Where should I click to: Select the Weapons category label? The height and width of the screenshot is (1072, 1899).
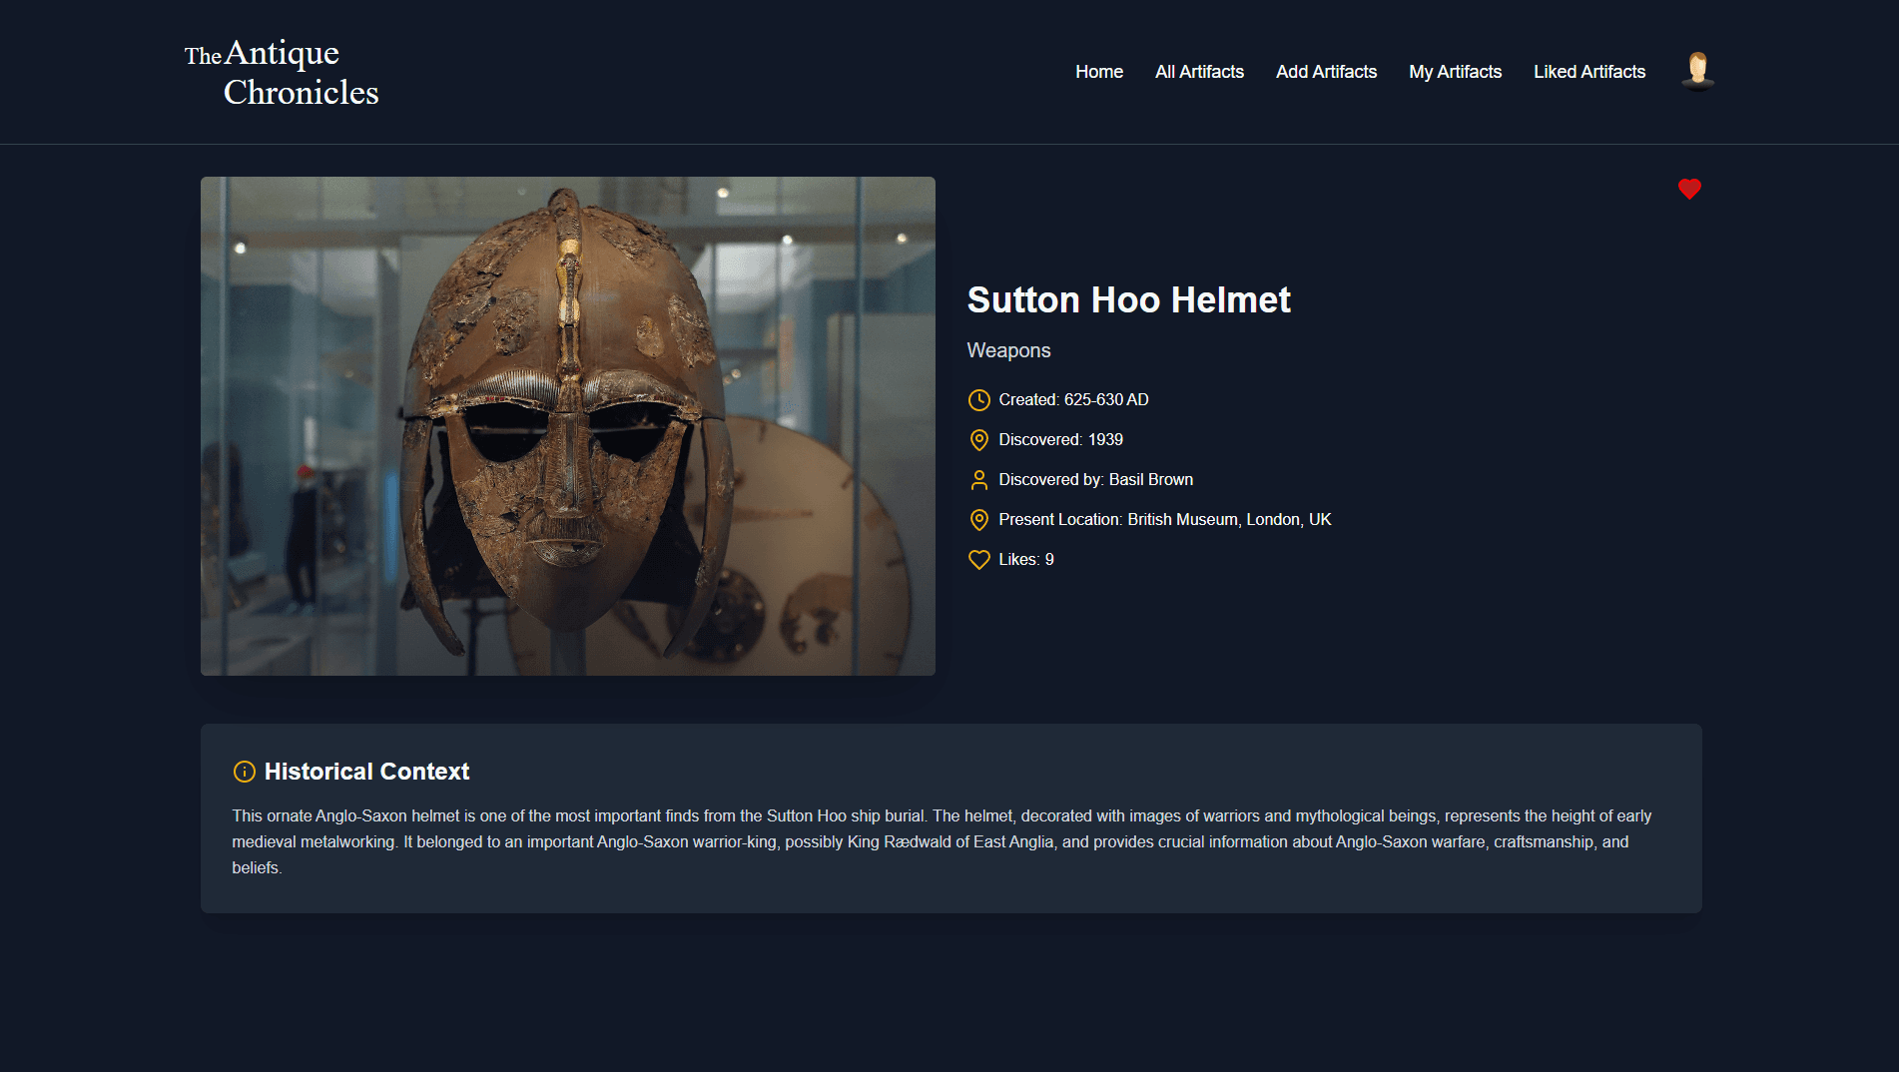pyautogui.click(x=1008, y=350)
